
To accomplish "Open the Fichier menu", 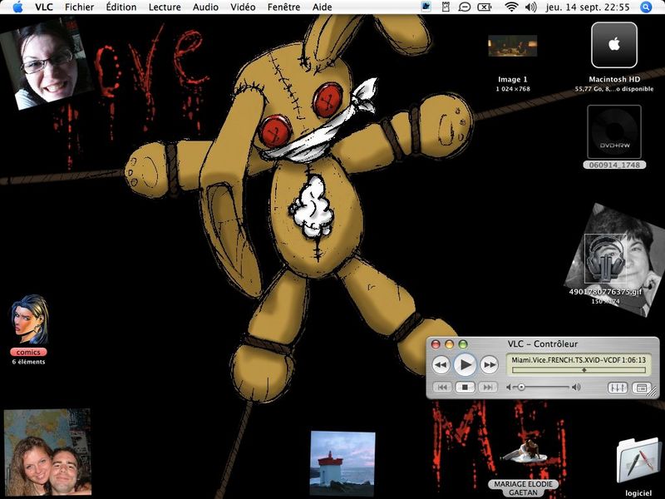I will tap(79, 7).
